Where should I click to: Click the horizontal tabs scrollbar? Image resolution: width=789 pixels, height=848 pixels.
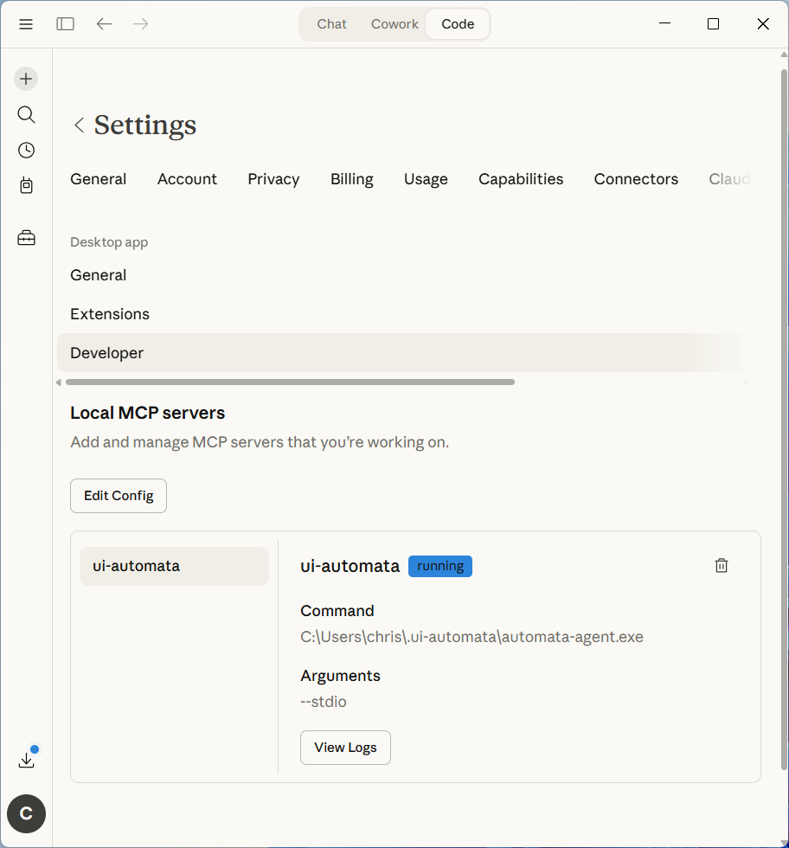pos(290,382)
